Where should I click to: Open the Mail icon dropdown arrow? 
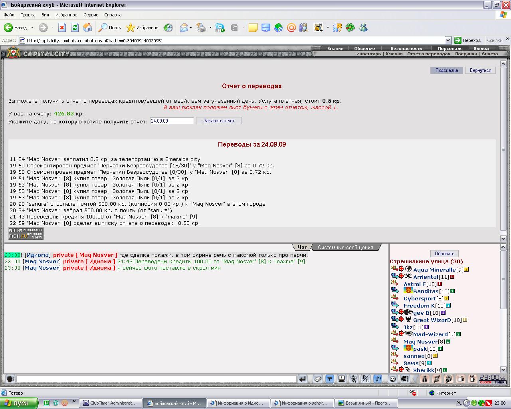click(x=191, y=28)
